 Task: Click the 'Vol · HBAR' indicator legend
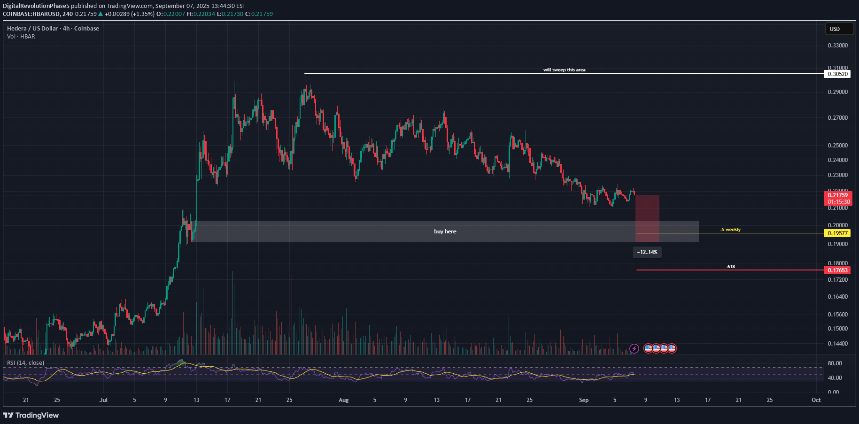click(21, 36)
